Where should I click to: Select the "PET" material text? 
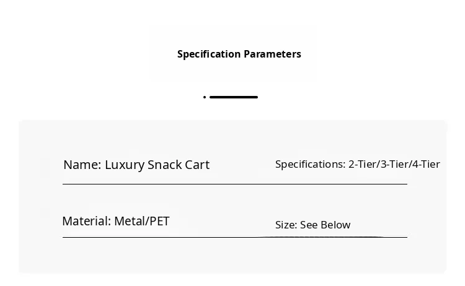tap(159, 221)
